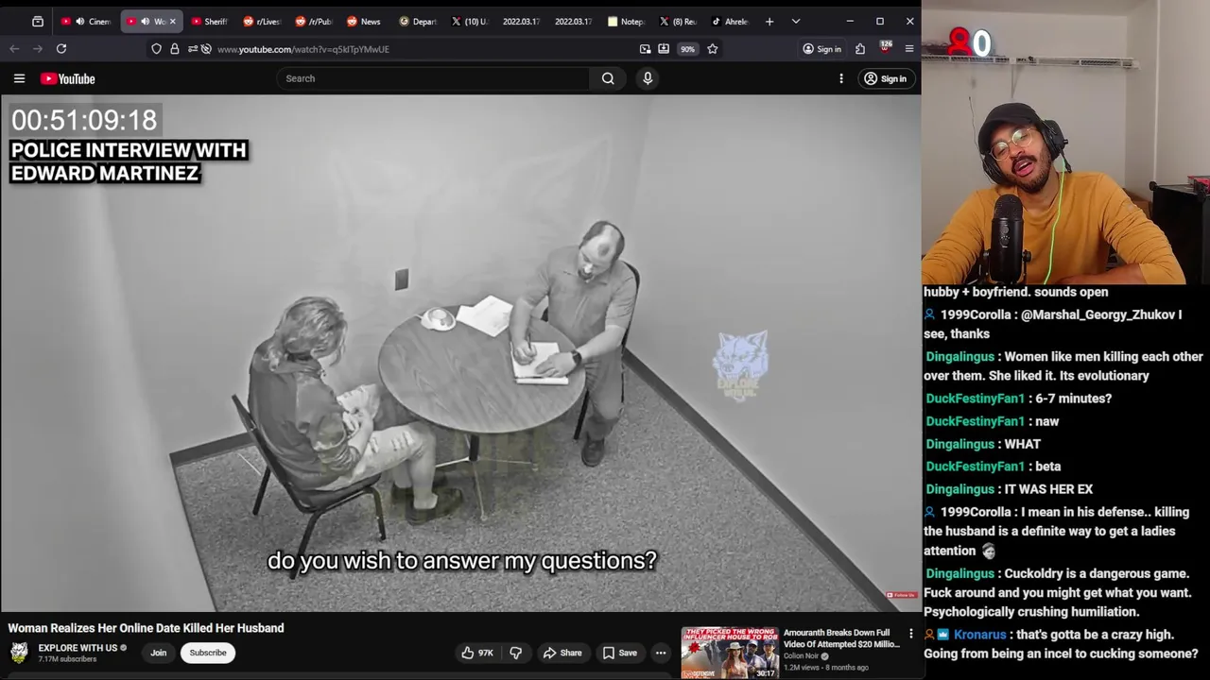Bookmark this page with the star
This screenshot has width=1210, height=680.
coord(713,49)
